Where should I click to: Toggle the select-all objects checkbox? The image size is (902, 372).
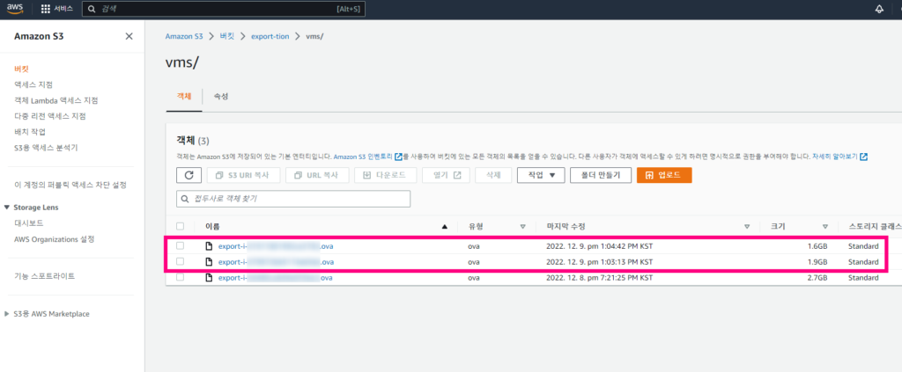[181, 226]
